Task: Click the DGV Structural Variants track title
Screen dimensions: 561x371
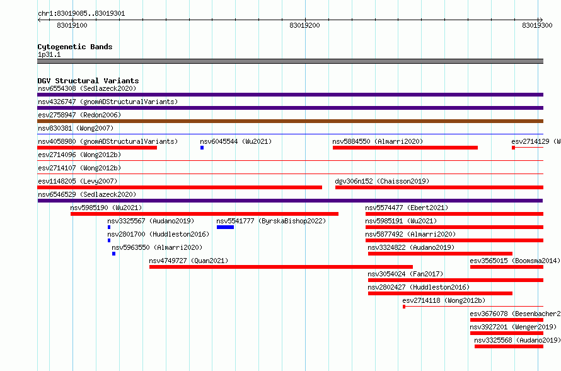Action: pyautogui.click(x=88, y=81)
